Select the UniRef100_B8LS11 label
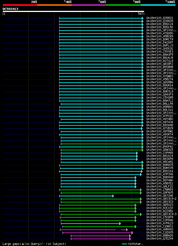The height and width of the screenshot is (246, 178). pyautogui.click(x=160, y=110)
